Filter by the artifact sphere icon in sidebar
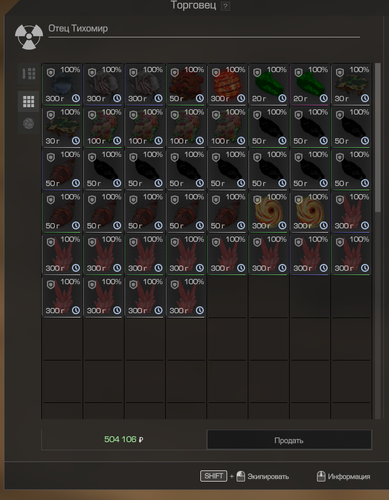 click(28, 123)
